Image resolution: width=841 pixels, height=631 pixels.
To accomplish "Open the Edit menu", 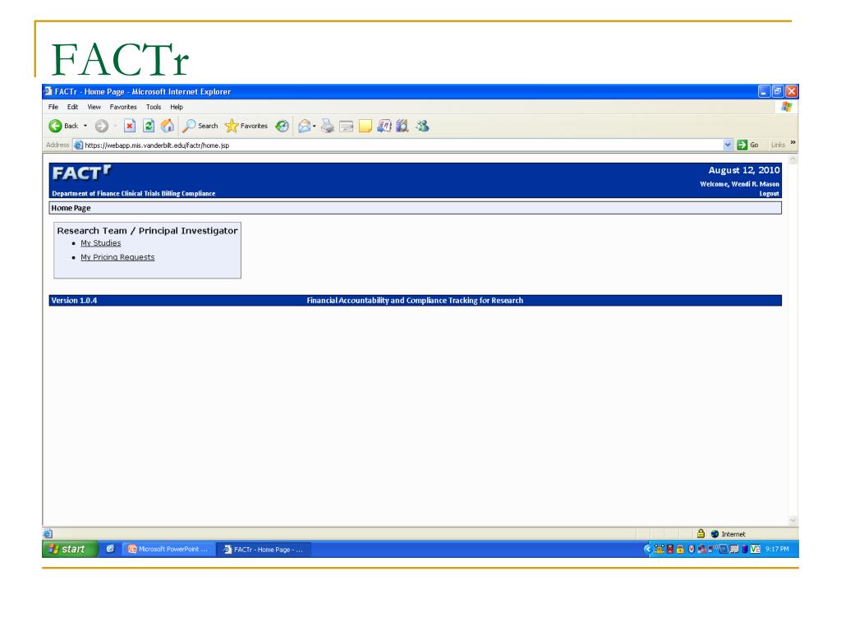I will coord(72,107).
